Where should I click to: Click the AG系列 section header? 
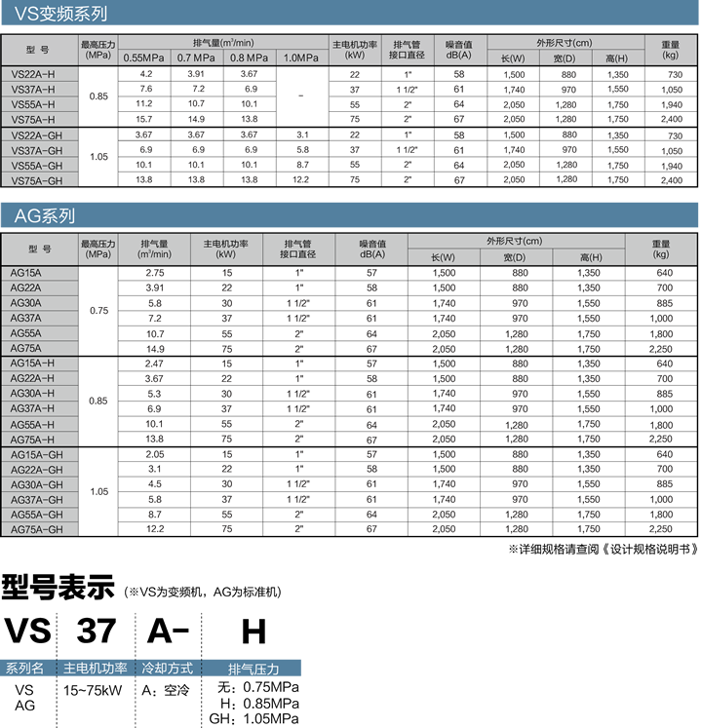pos(45,215)
